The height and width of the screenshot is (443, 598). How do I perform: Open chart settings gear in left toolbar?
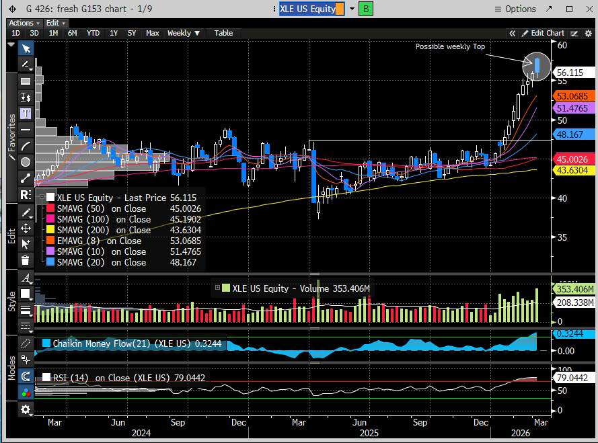coord(26,409)
